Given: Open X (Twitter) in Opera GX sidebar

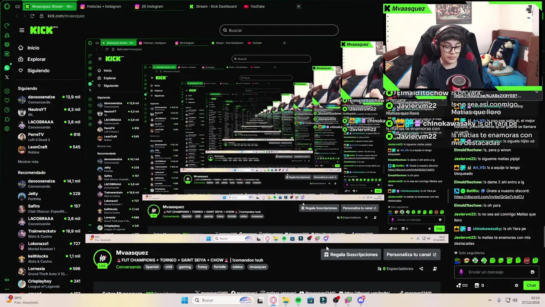Looking at the screenshot, I should [7, 77].
